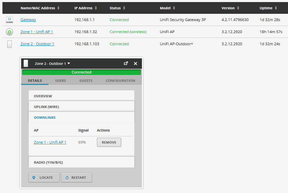The width and height of the screenshot is (288, 193).
Task: Click the Zone 1 Unifi AP round icon
Action: [9, 32]
